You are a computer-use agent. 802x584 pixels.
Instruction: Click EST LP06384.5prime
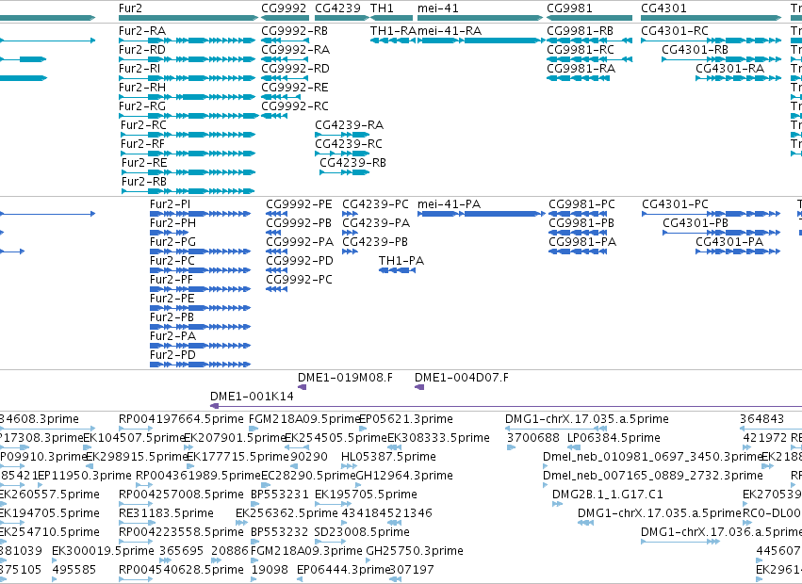click(574, 447)
